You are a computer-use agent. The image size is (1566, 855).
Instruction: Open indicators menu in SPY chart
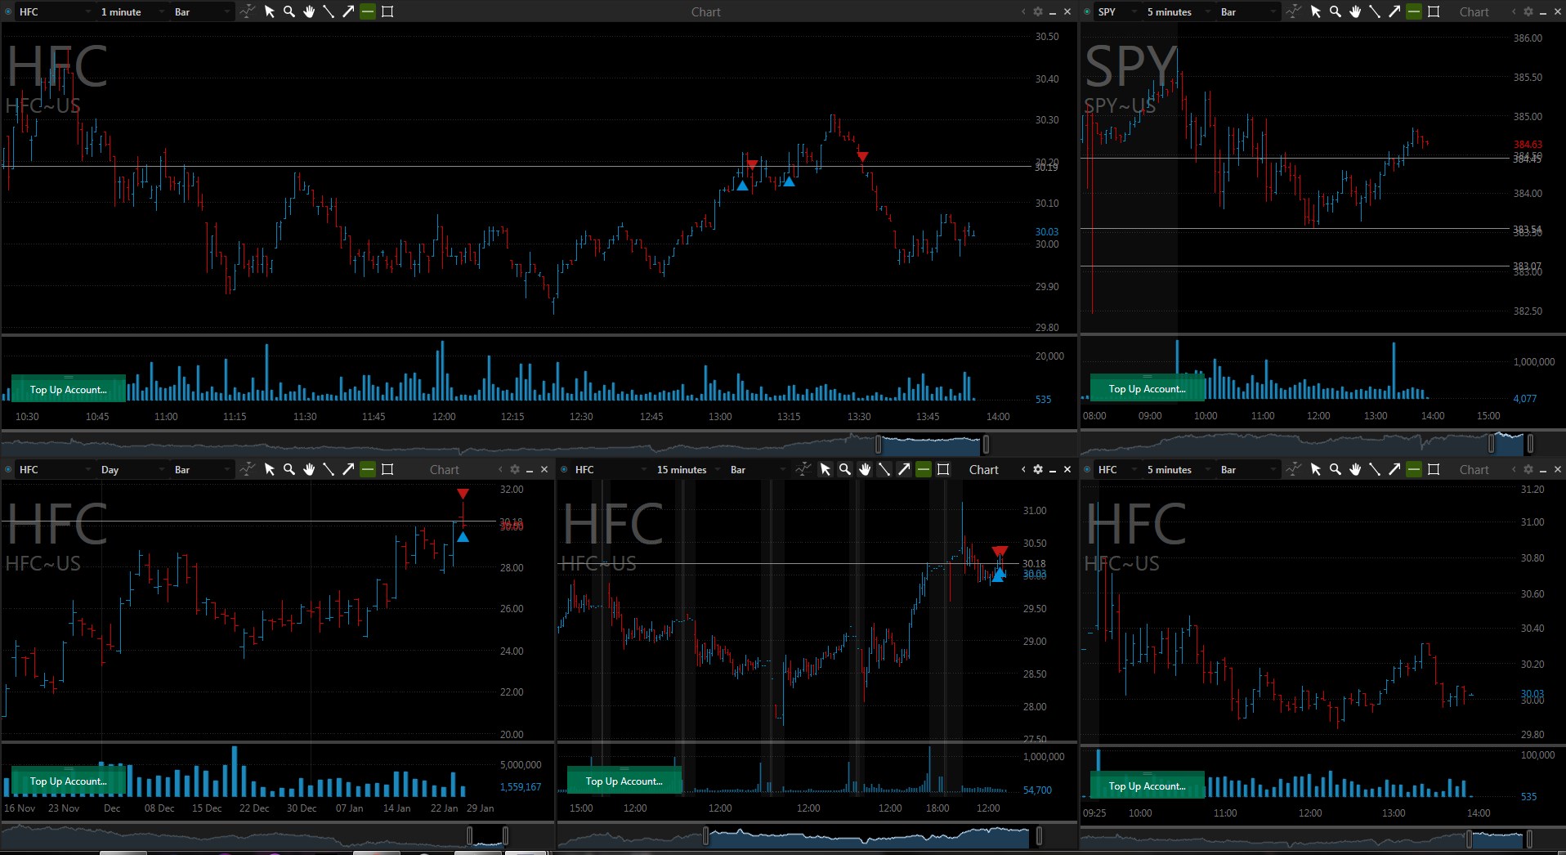click(1293, 11)
